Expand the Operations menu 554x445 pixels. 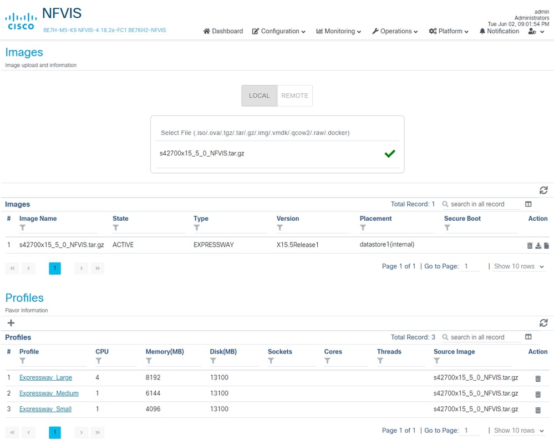point(395,31)
